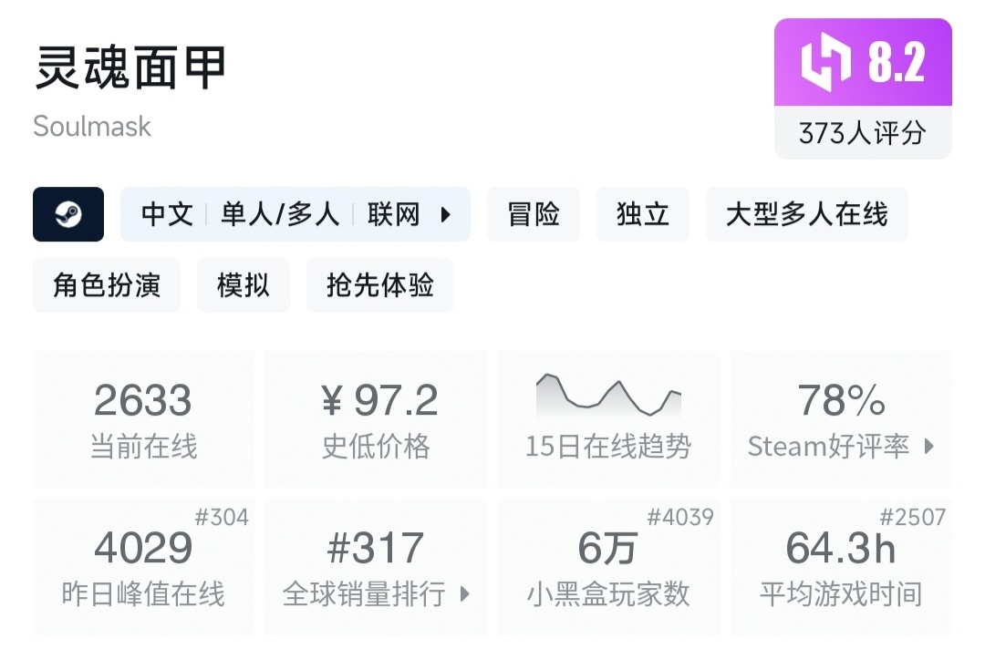Image resolution: width=985 pixels, height=649 pixels.
Task: Tap the Heybox logo in score badge
Action: point(826,64)
